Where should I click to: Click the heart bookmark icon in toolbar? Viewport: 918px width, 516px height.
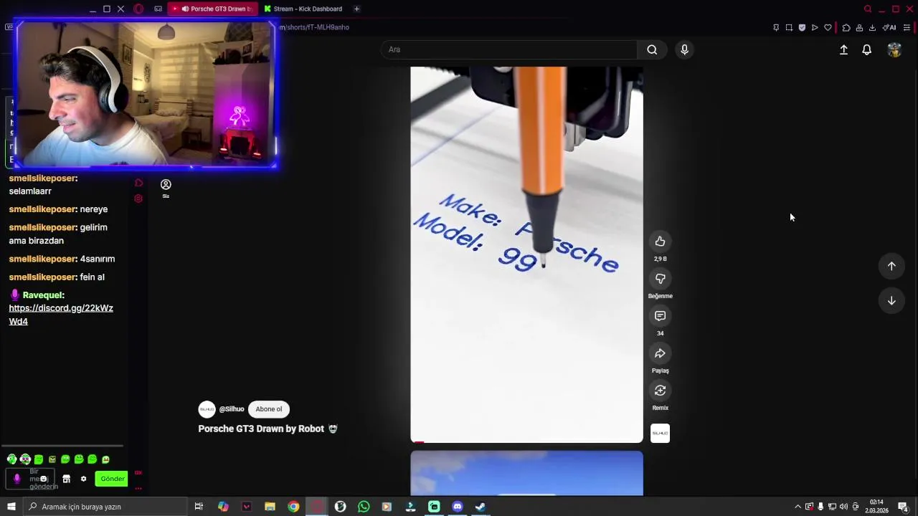coord(828,27)
